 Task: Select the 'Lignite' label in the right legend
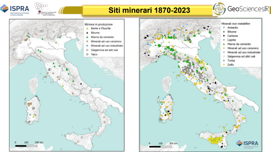232,40
